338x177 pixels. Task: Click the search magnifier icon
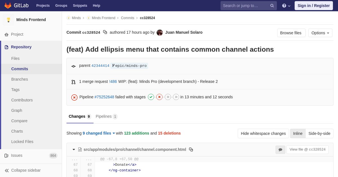[272, 6]
